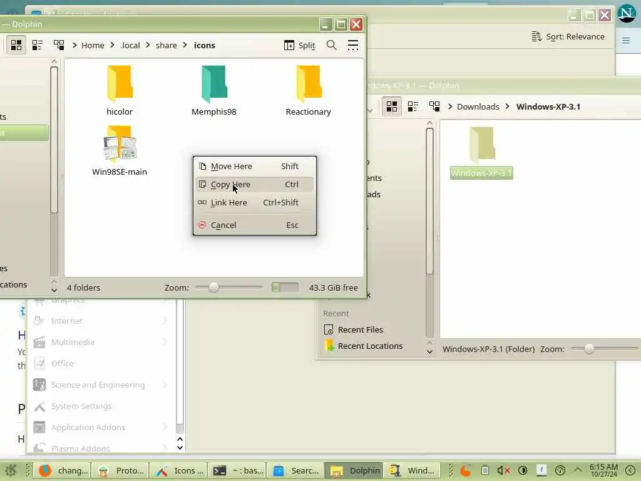Open Multimedia category in Discover

point(101,343)
